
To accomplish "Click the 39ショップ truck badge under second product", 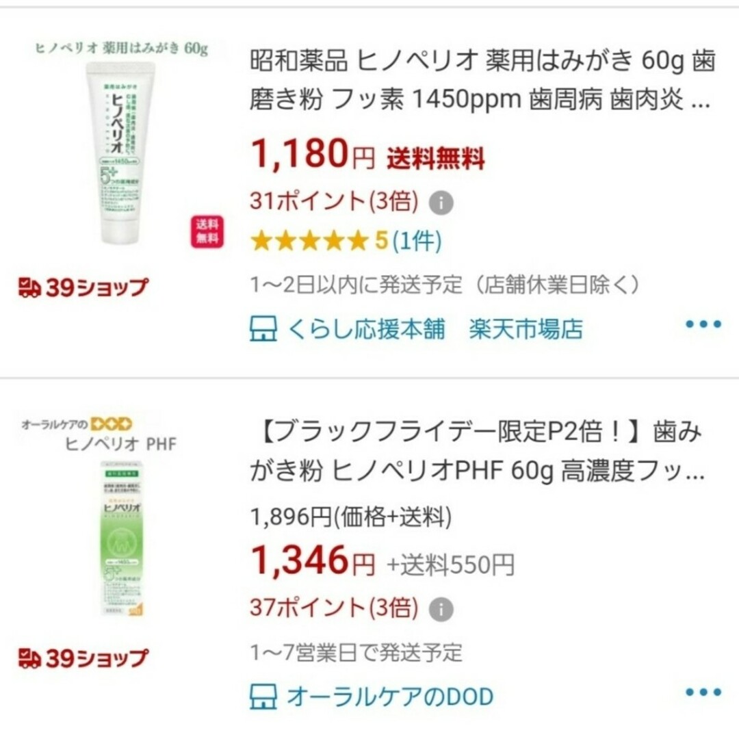I will coord(83,658).
